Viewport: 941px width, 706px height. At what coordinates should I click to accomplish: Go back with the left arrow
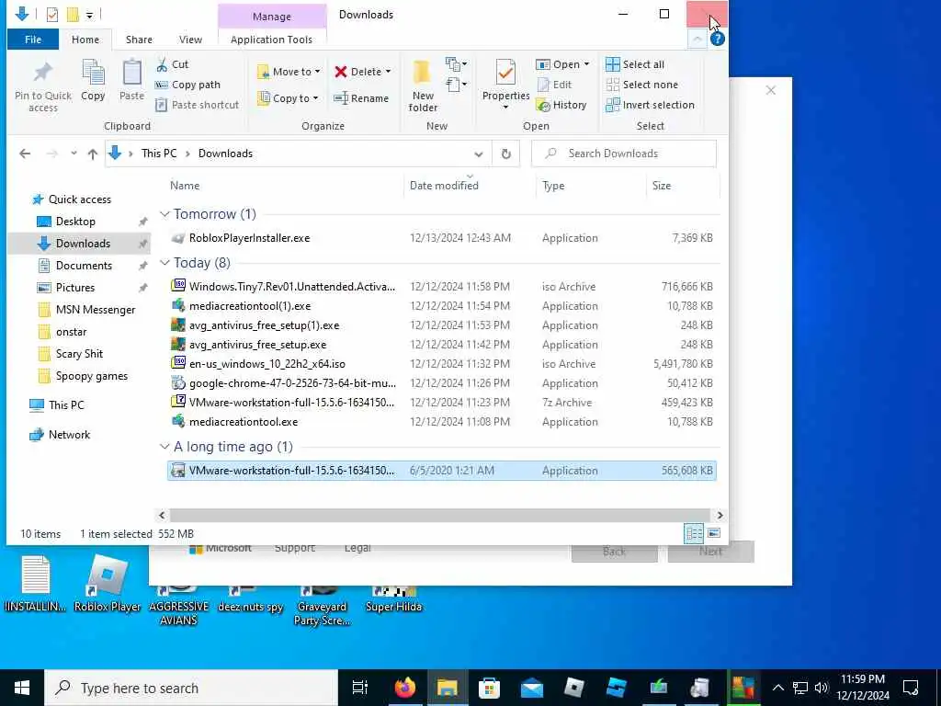[x=25, y=154]
